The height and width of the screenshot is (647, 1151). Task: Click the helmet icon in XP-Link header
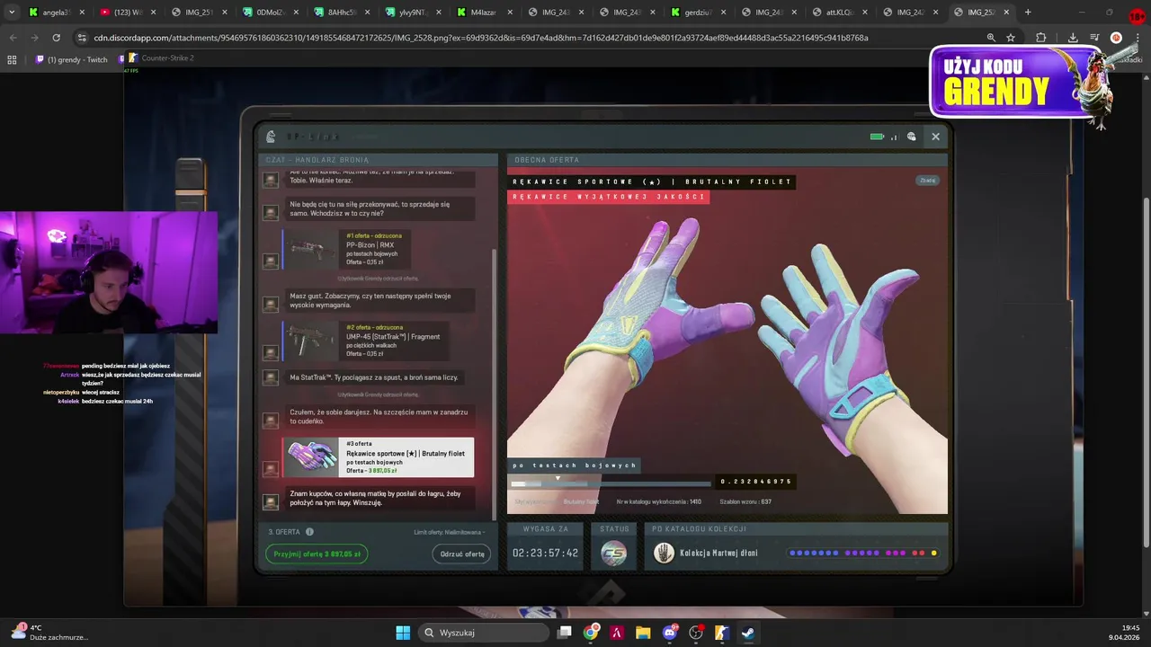click(x=272, y=137)
